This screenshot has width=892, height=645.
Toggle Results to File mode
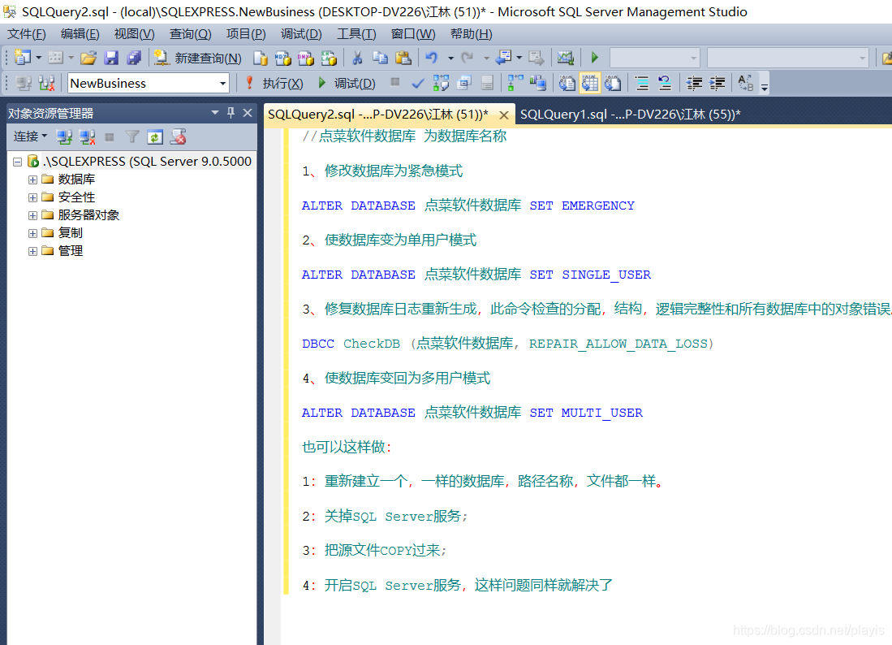(613, 83)
